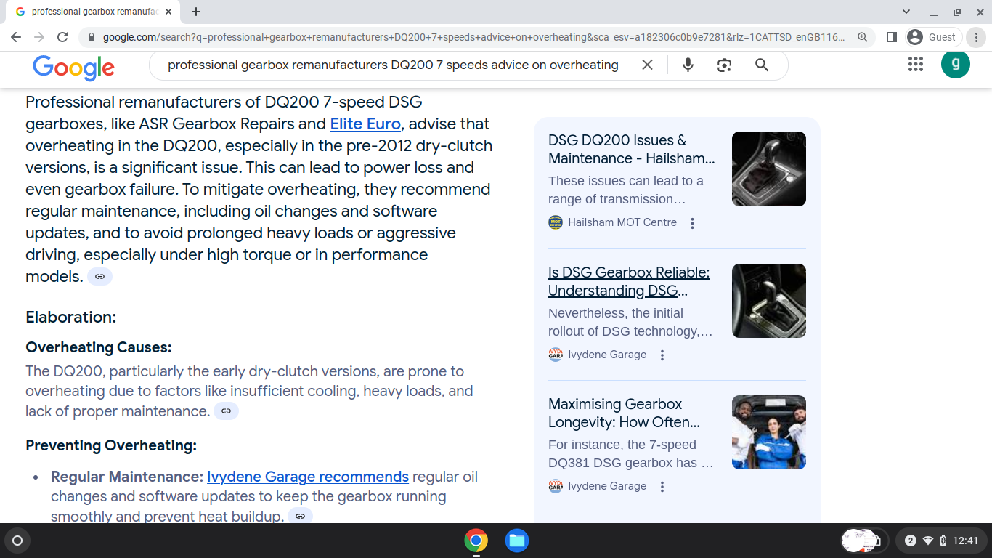Open the Elite Euro link

[365, 124]
